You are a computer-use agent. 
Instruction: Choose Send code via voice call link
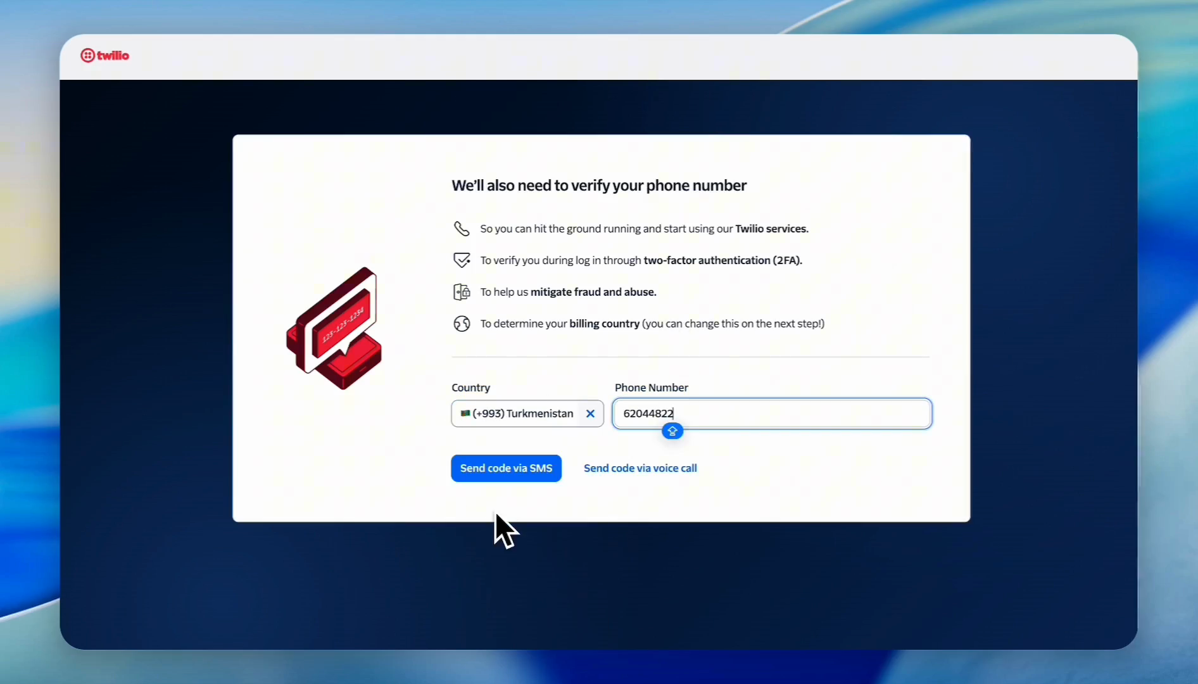click(x=640, y=468)
